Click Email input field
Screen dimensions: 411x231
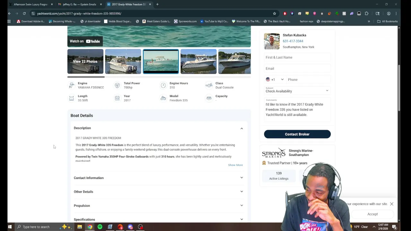[x=297, y=68]
